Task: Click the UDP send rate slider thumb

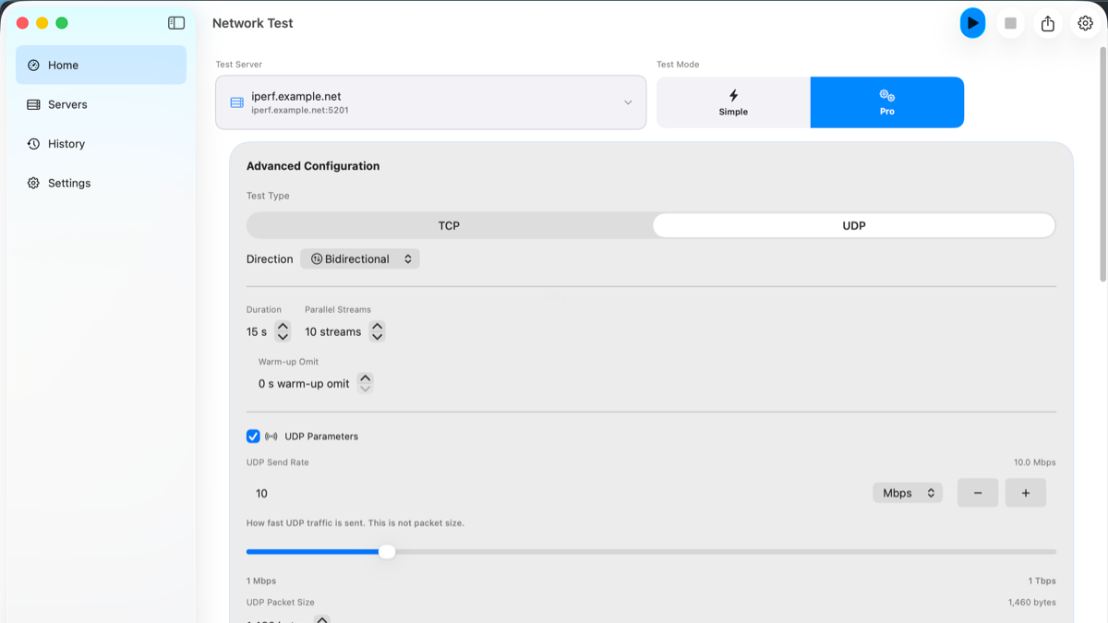Action: (387, 552)
